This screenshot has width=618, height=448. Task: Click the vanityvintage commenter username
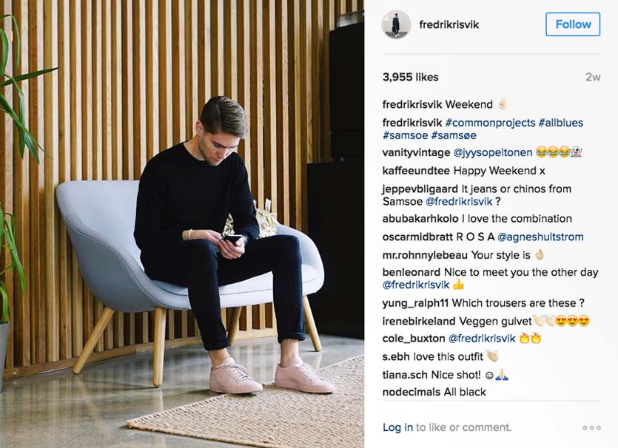pos(416,152)
